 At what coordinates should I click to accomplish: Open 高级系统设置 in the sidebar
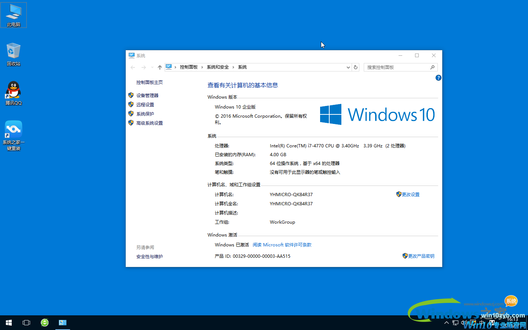(148, 123)
